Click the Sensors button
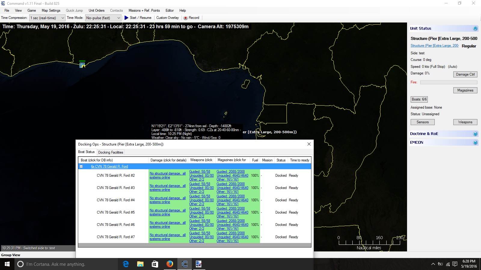 422,122
